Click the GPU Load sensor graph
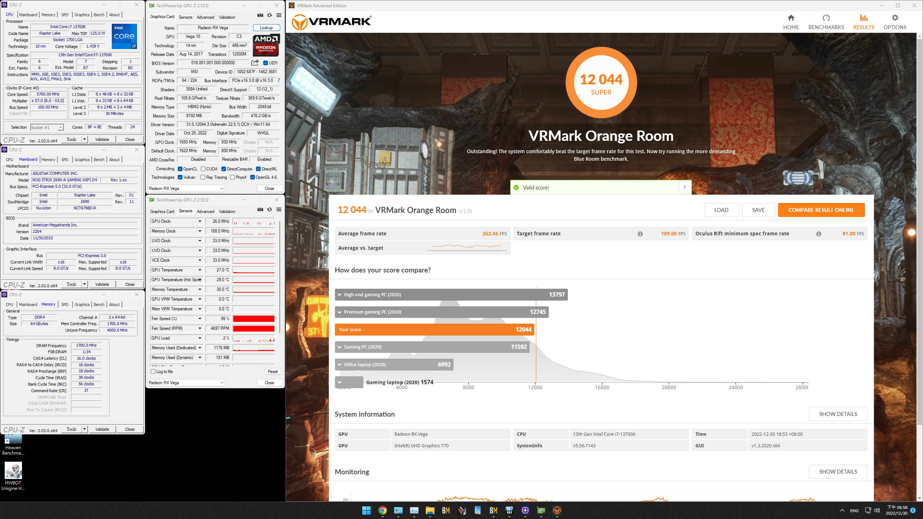Image resolution: width=923 pixels, height=519 pixels. click(x=254, y=338)
